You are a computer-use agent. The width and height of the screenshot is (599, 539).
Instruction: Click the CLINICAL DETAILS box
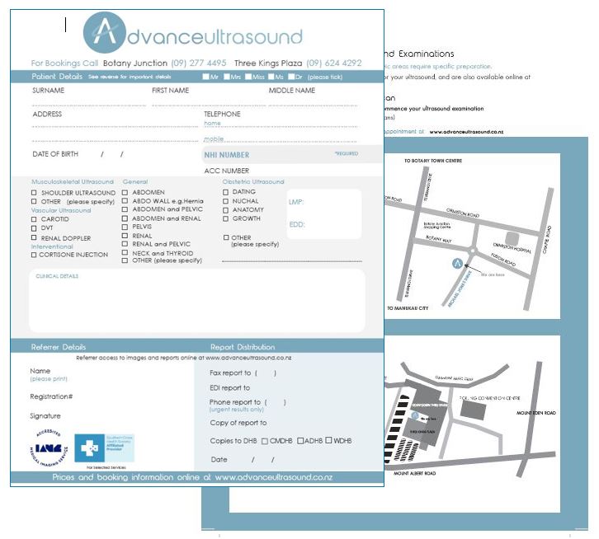pos(197,301)
